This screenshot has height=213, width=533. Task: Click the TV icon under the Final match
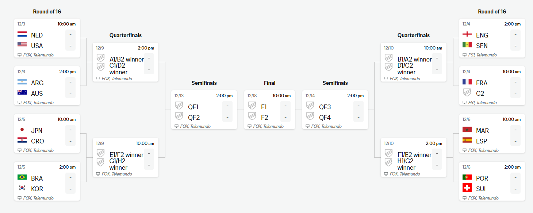click(249, 126)
